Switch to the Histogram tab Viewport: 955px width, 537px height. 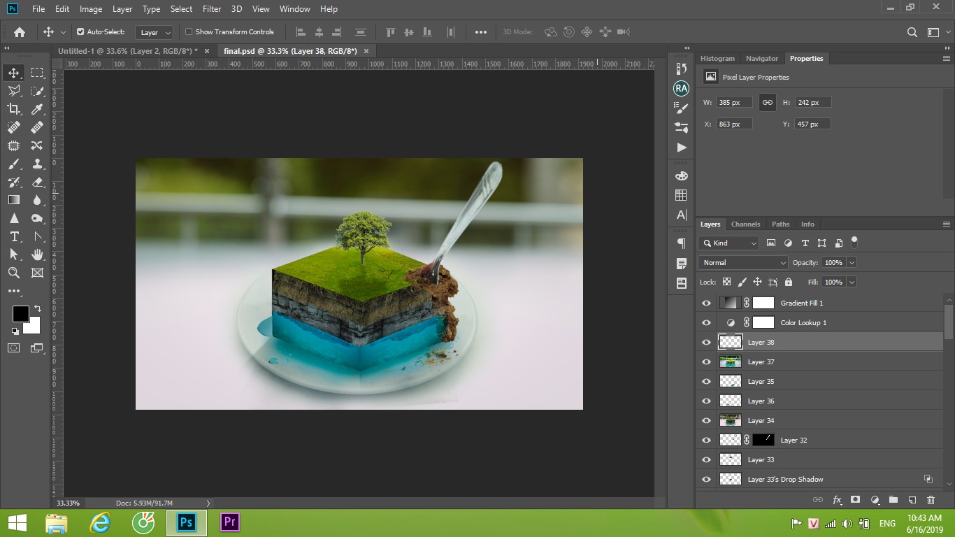[717, 59]
